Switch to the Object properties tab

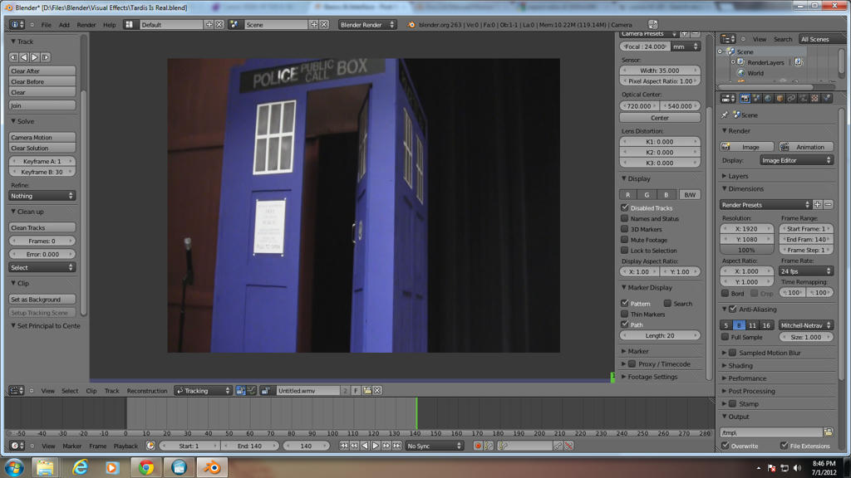pos(780,97)
